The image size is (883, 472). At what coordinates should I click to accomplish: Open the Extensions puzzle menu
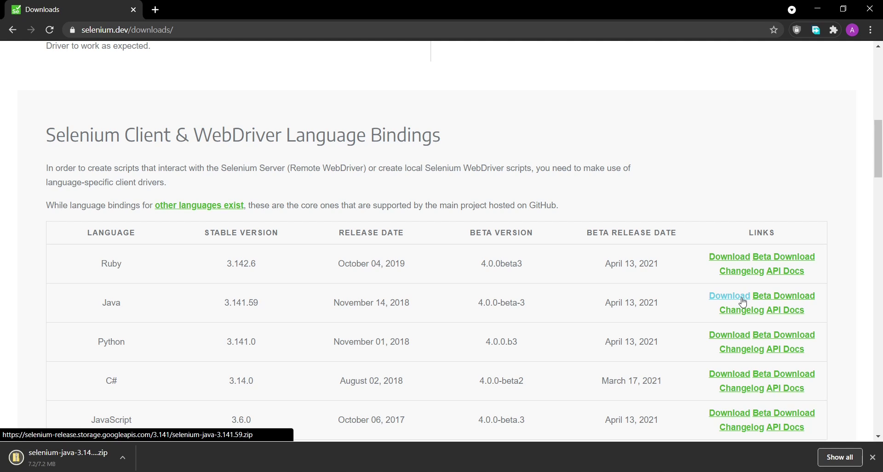coord(834,30)
